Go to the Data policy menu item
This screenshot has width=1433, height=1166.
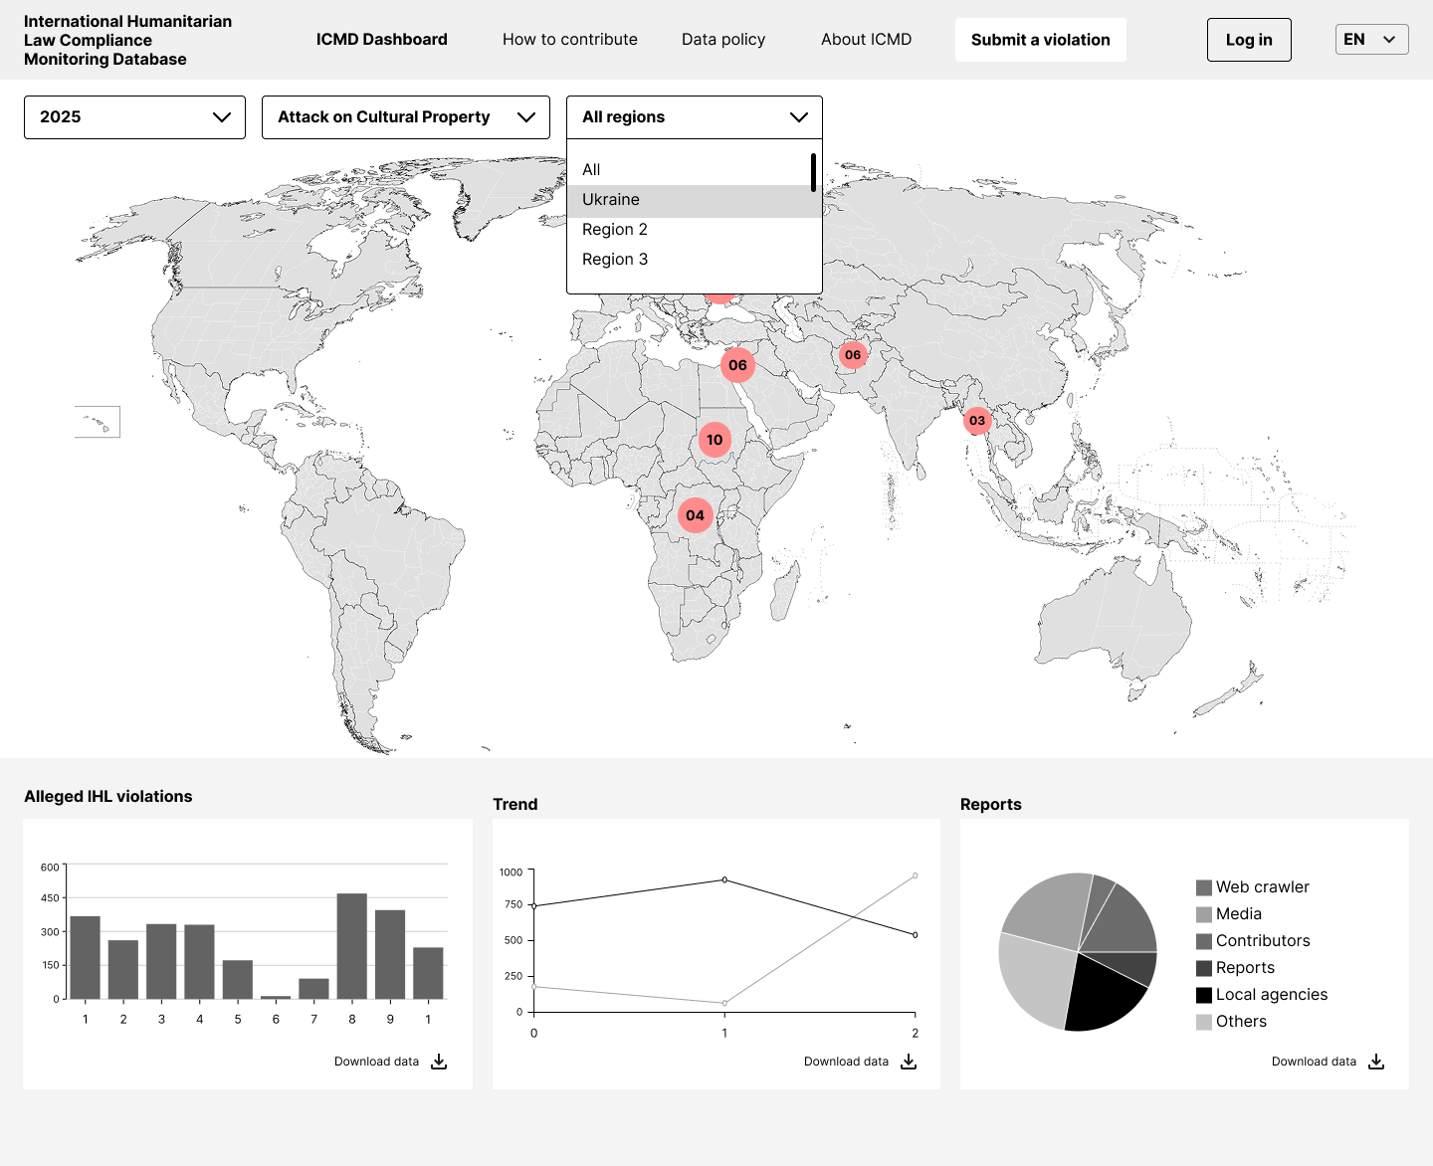point(723,39)
